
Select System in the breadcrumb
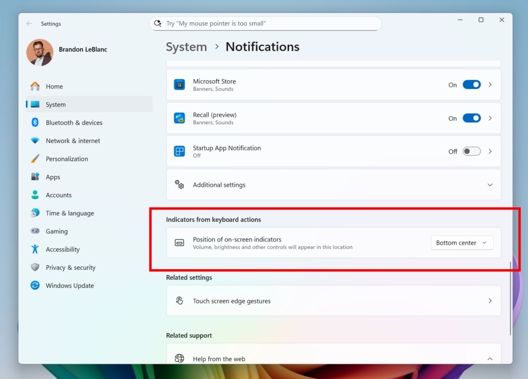point(187,46)
